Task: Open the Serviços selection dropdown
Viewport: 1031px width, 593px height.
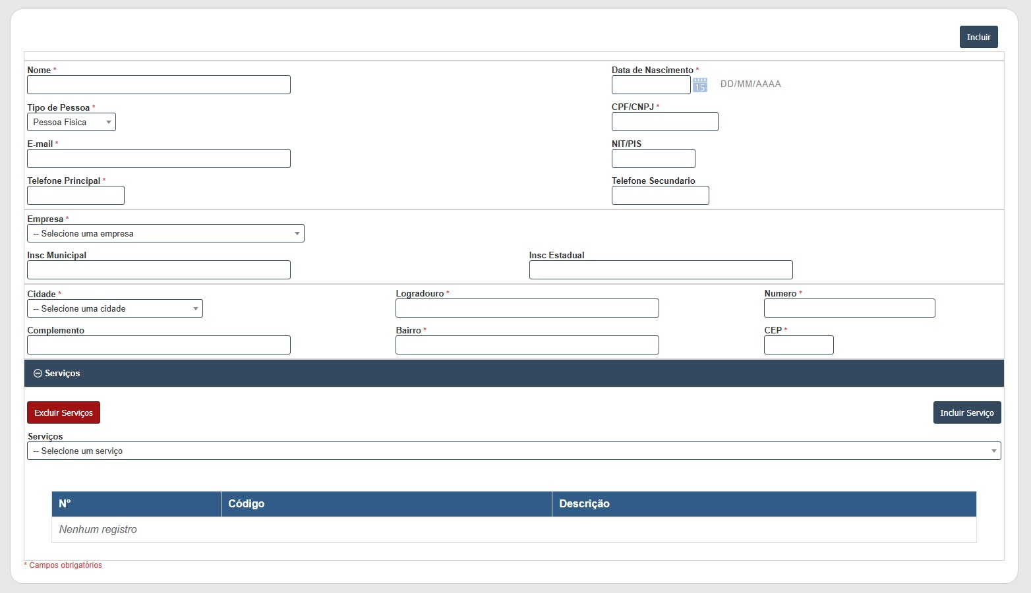Action: pyautogui.click(x=514, y=451)
